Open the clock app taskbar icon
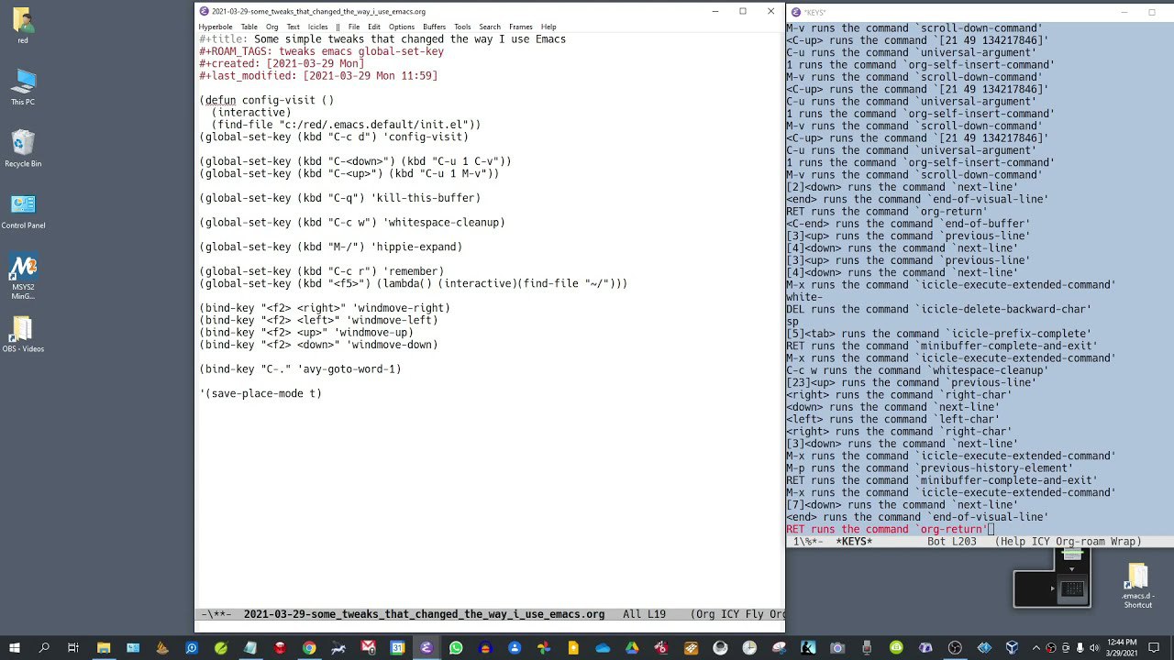The height and width of the screenshot is (660, 1174). point(749,648)
